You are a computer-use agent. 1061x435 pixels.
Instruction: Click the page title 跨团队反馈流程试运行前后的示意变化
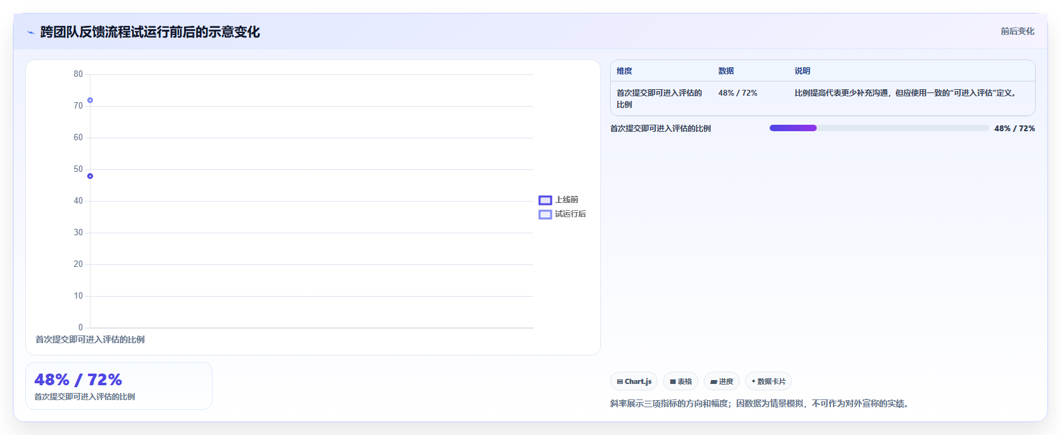click(x=150, y=32)
